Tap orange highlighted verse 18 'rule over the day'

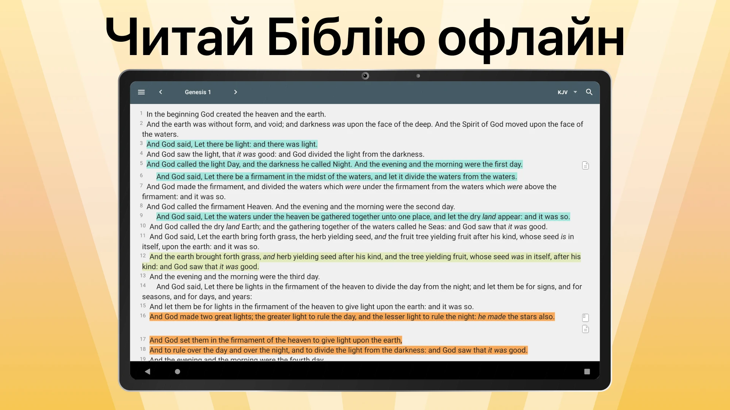coord(338,350)
